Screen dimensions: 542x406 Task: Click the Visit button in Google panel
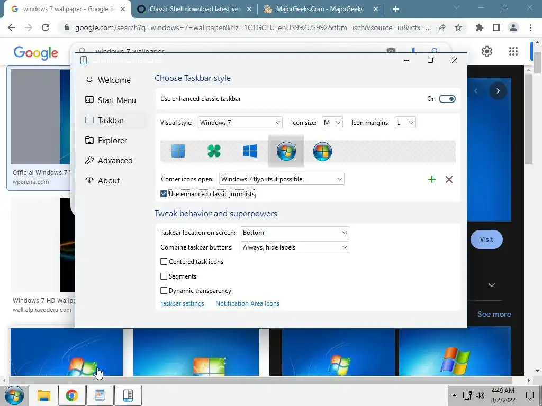(486, 239)
